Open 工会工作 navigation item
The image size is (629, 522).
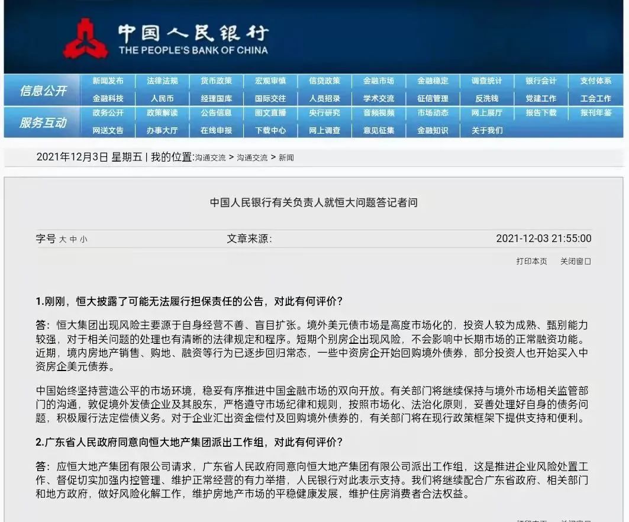pos(596,99)
